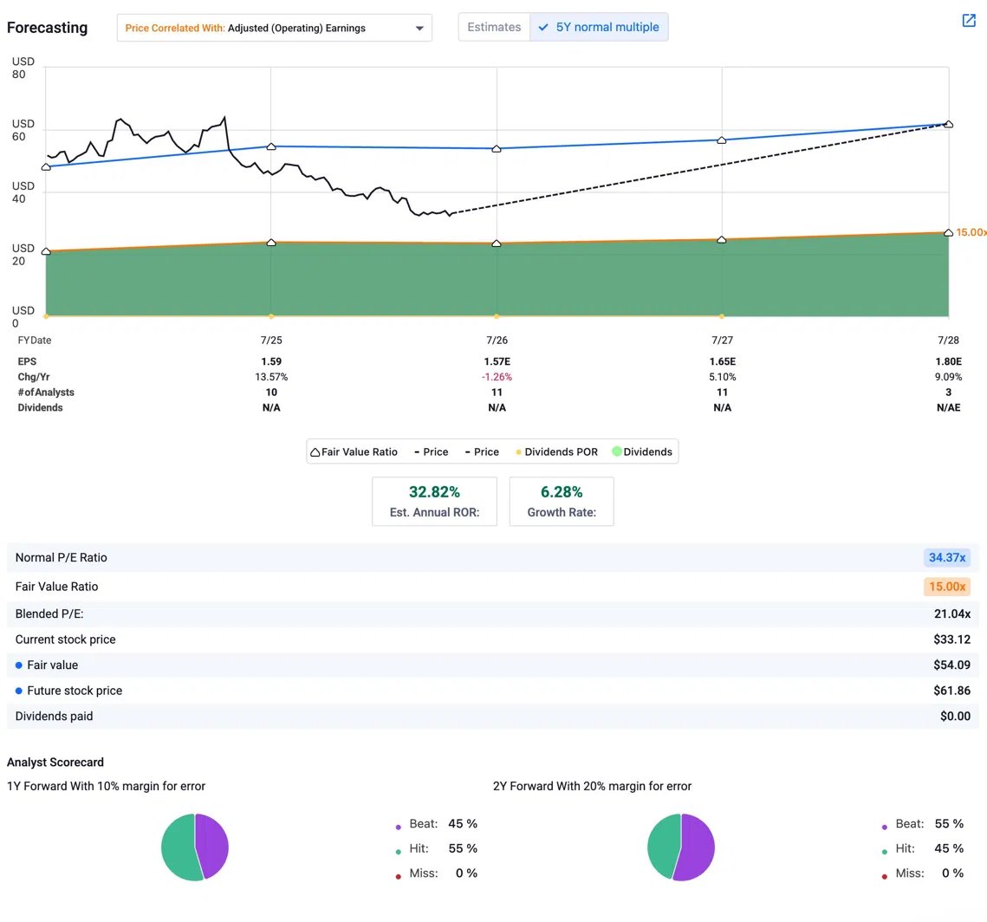Click the negative -1.26% Chg/Yr value
The image size is (987, 922).
point(497,377)
